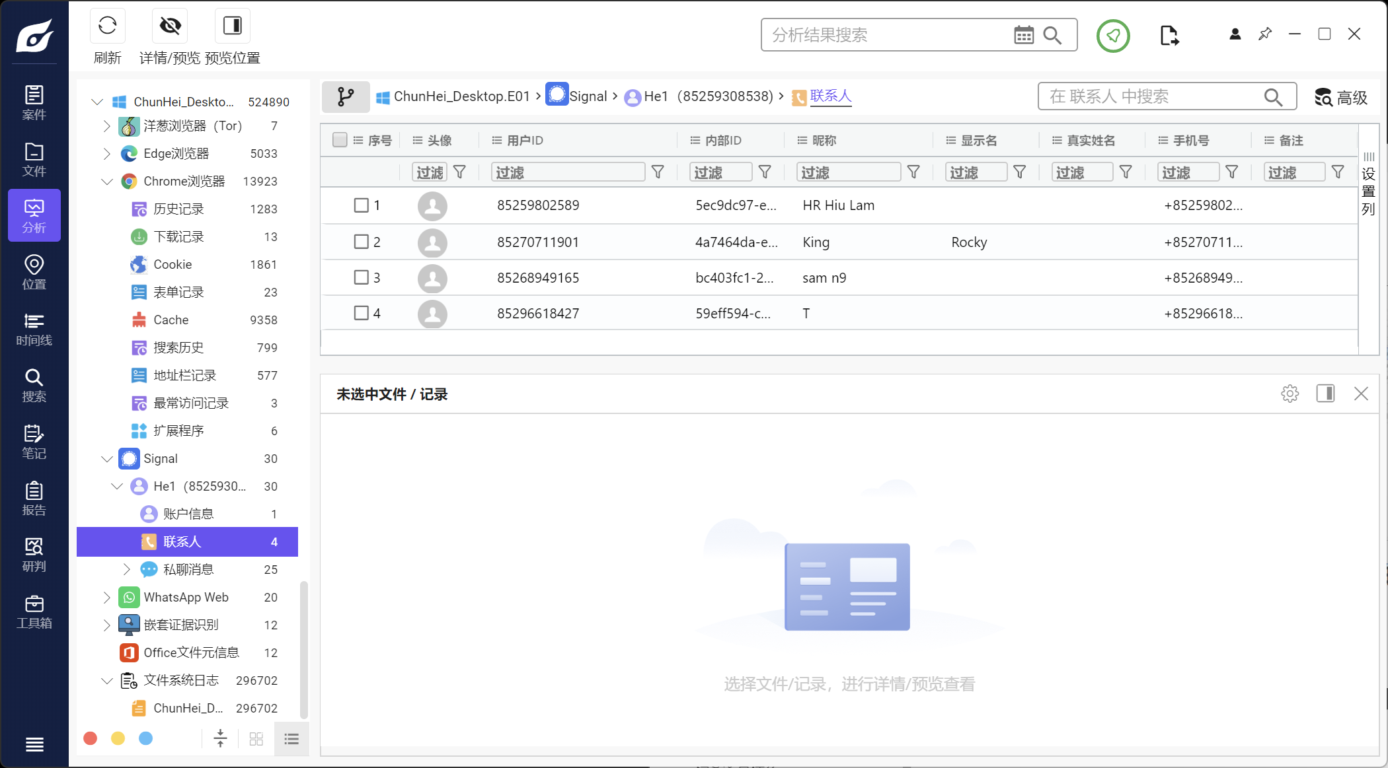Open the Toolbox (工具箱) sidebar section
This screenshot has height=768, width=1388.
pyautogui.click(x=34, y=611)
